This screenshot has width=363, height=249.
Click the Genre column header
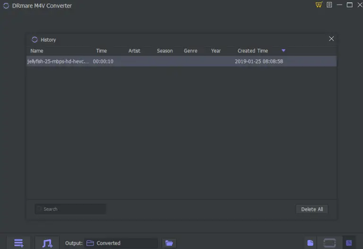coord(190,51)
